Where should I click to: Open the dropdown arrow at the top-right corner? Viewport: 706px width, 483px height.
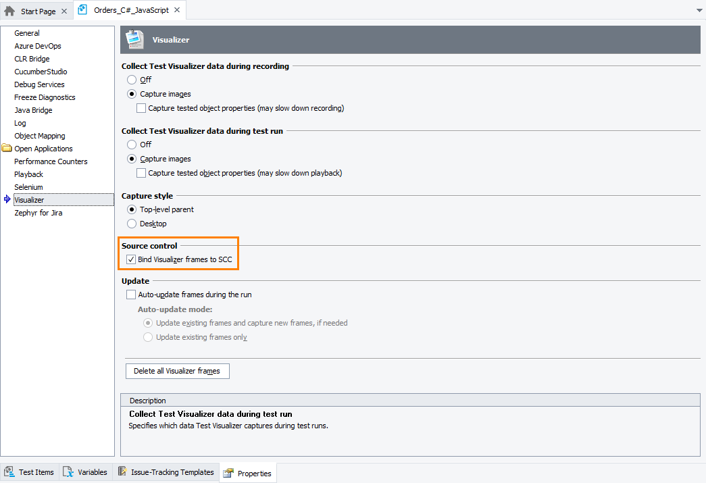pos(699,10)
